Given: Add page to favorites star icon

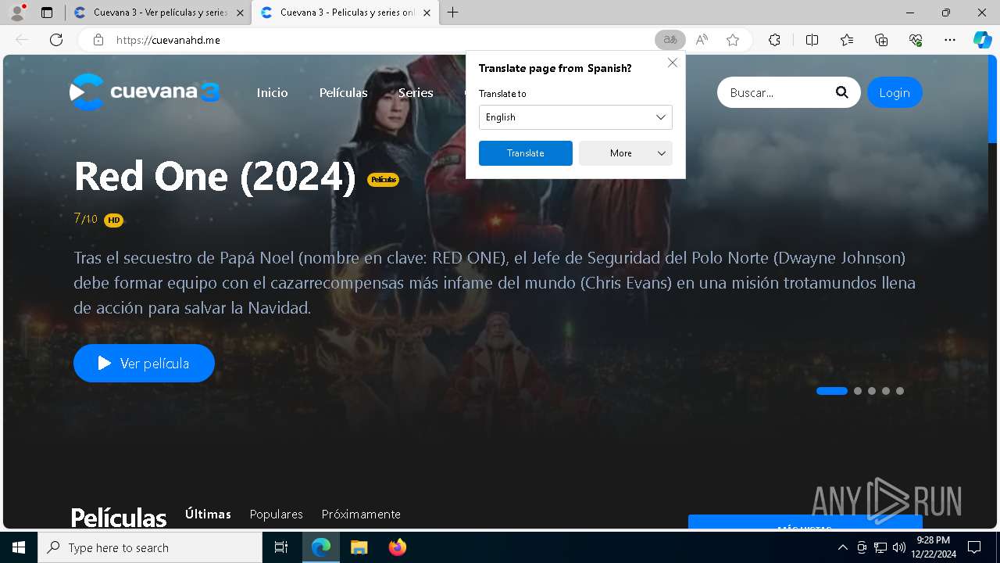Looking at the screenshot, I should coord(733,40).
